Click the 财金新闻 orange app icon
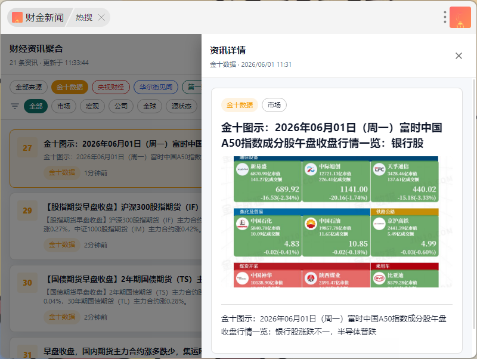Viewport: 477px width, 359px height. coord(17,17)
